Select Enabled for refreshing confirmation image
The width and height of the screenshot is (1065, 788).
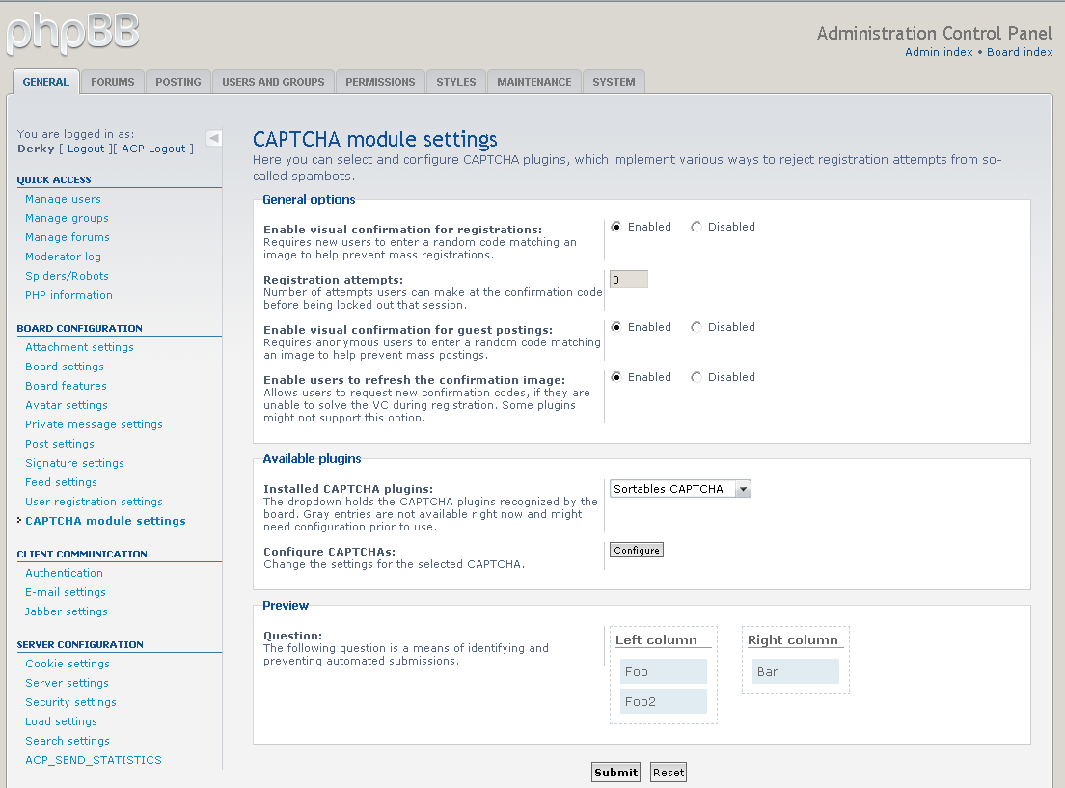point(616,377)
